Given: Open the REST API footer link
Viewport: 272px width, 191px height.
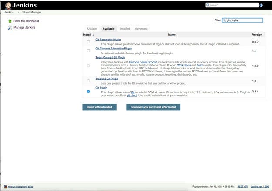Looking at the screenshot, I should pos(242,187).
